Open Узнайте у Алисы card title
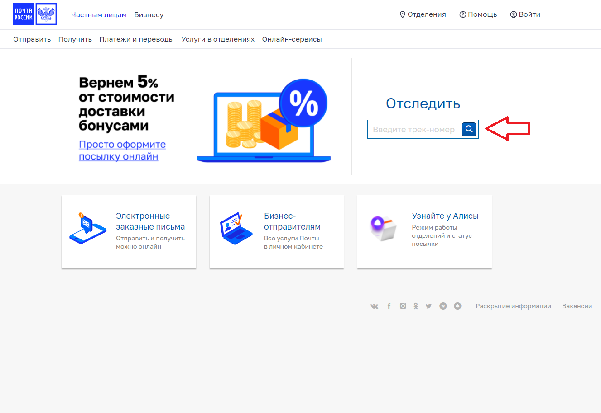This screenshot has width=601, height=413. click(x=445, y=216)
